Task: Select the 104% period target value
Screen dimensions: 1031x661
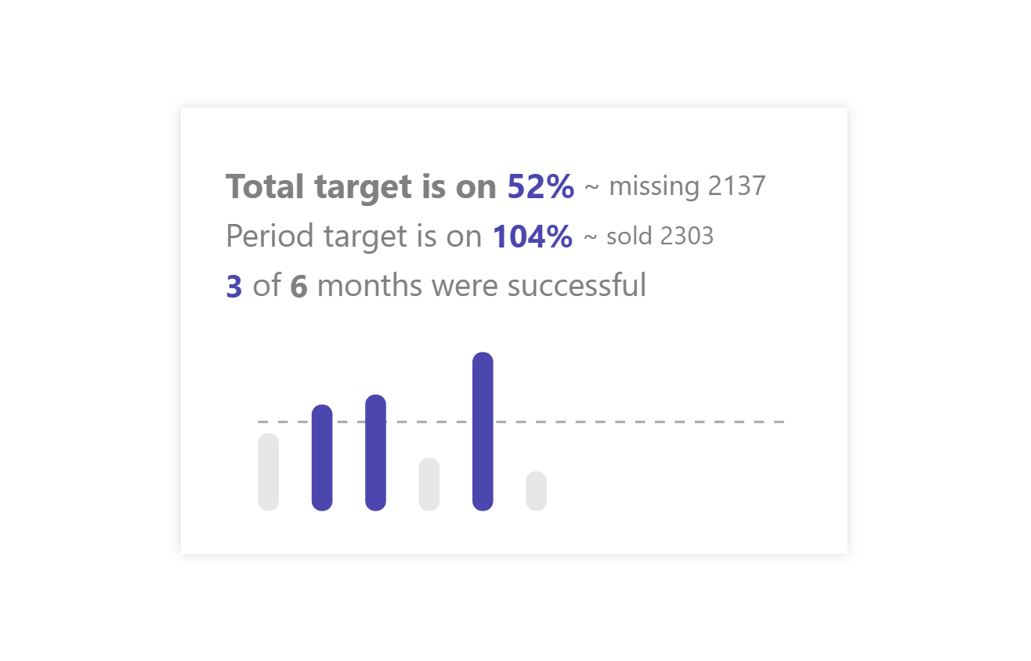Action: click(x=532, y=237)
